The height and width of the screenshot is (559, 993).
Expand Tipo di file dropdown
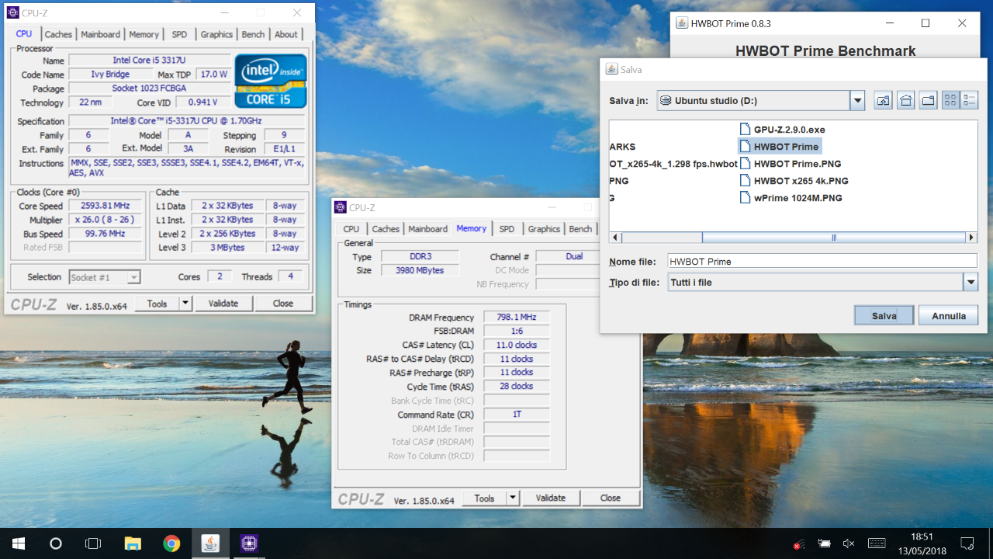click(x=971, y=283)
